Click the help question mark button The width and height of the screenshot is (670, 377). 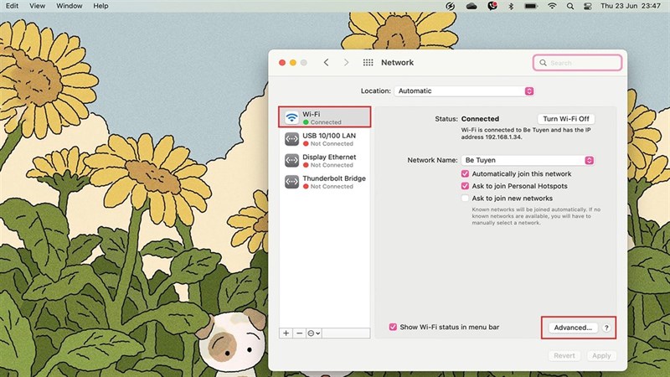point(606,328)
